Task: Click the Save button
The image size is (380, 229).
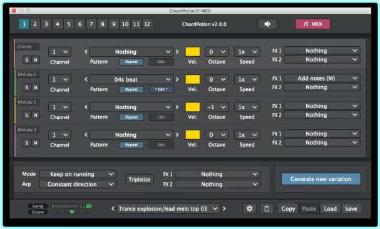Action: pyautogui.click(x=351, y=208)
